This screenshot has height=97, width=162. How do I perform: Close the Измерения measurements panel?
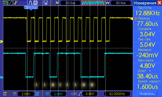[159, 3]
